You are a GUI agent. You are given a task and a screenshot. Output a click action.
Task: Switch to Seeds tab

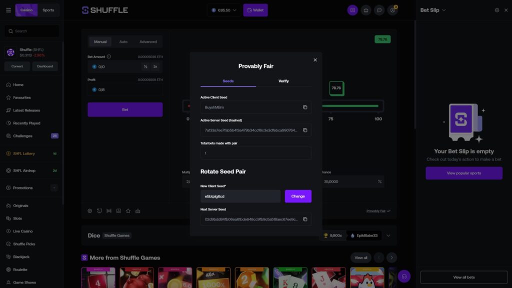(x=228, y=81)
